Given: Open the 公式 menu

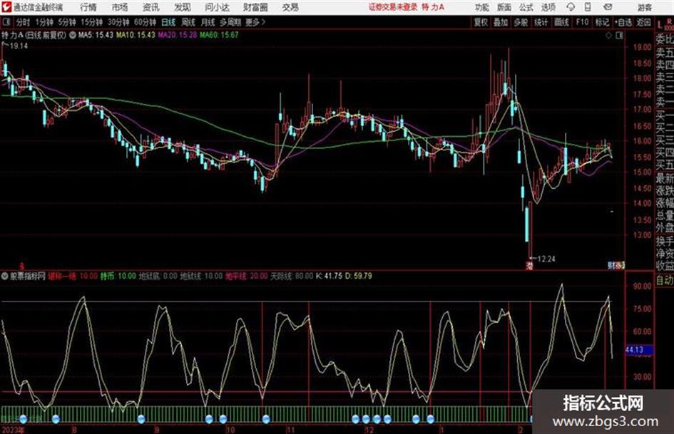Looking at the screenshot, I should (526, 7).
